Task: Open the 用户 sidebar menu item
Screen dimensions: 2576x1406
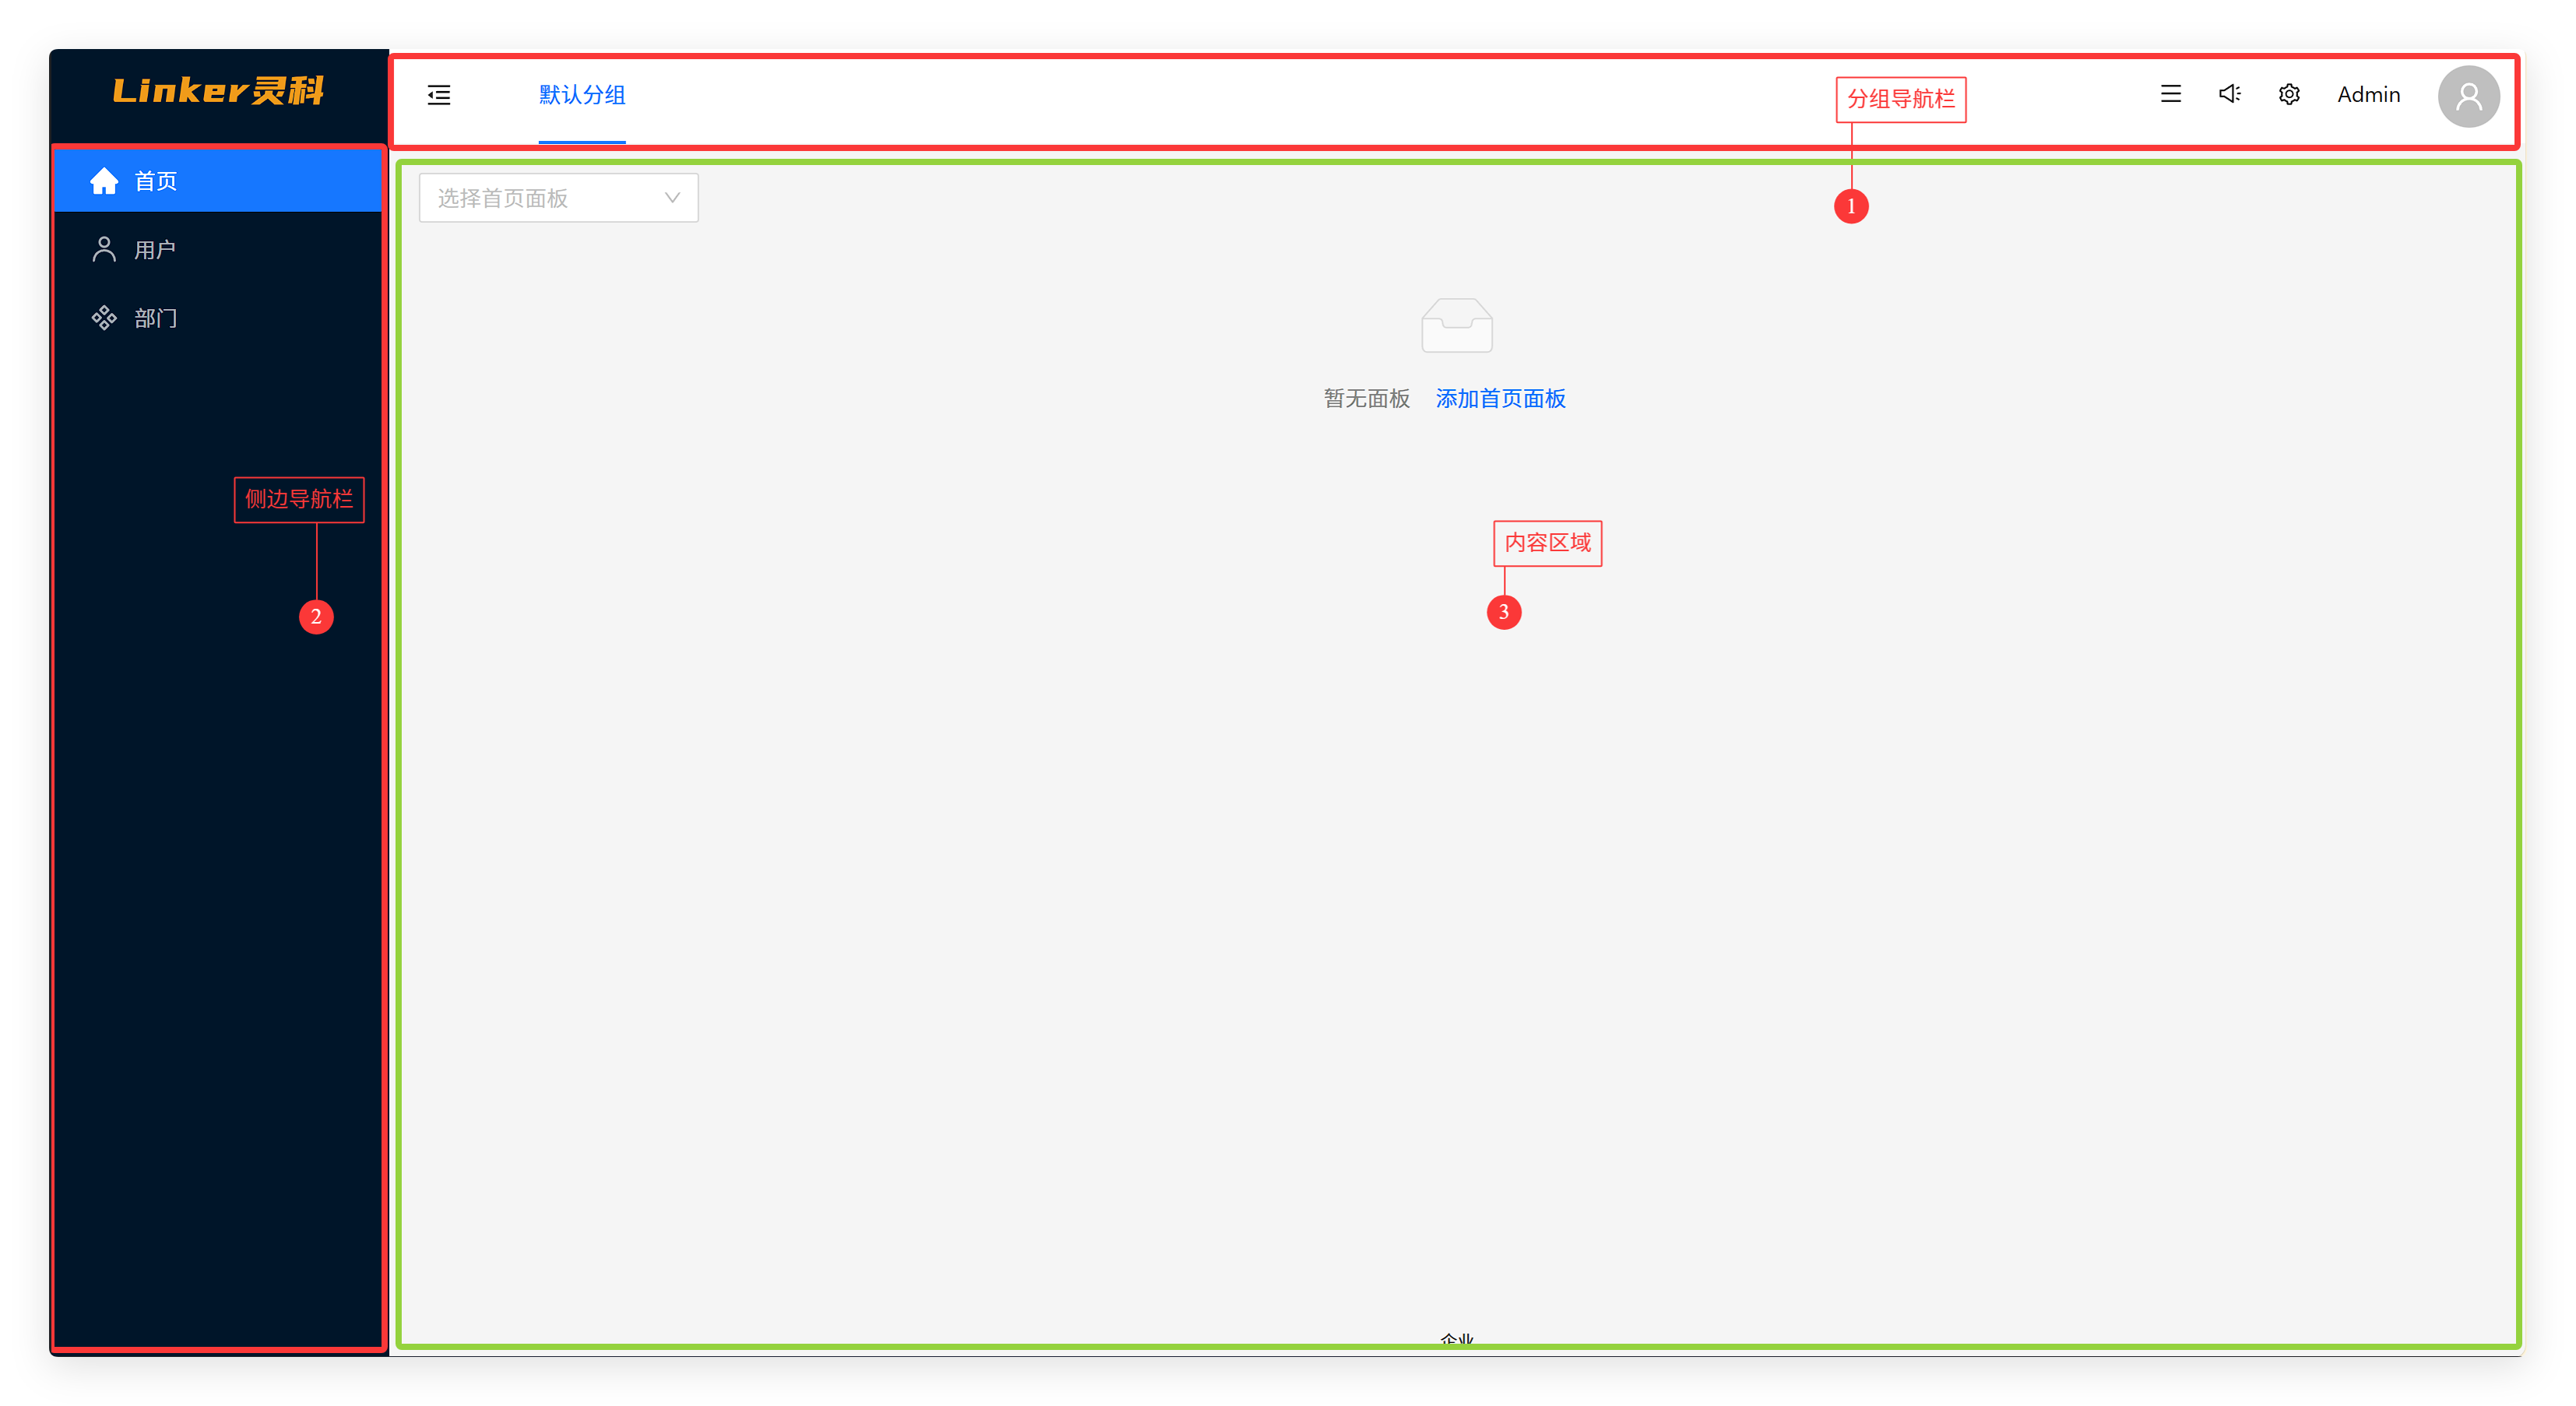Action: pos(155,250)
